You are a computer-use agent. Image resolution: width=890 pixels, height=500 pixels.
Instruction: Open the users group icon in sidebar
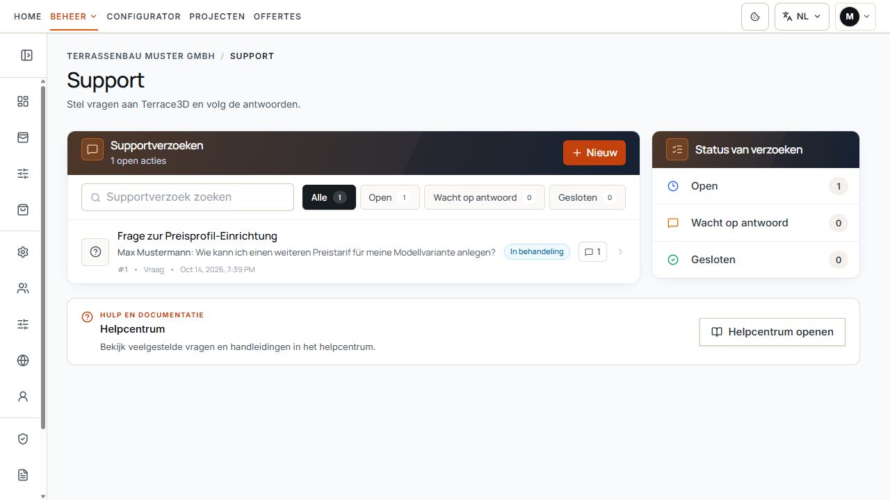pos(23,288)
